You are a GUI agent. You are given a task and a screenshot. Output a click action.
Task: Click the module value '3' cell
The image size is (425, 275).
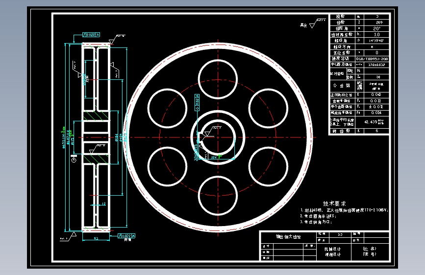click(377, 17)
